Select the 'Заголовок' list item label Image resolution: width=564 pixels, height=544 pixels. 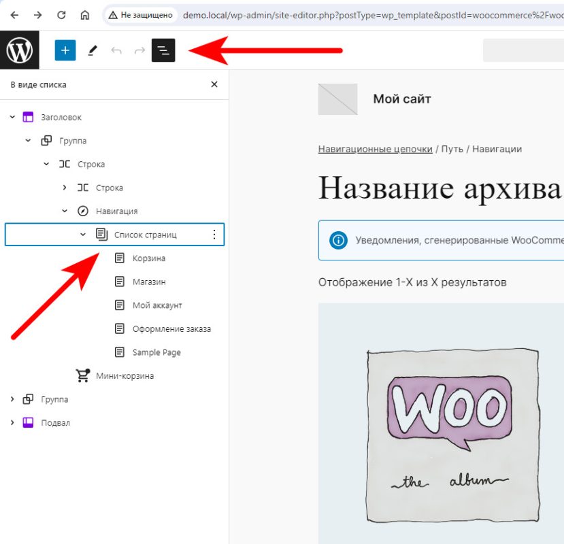click(61, 117)
